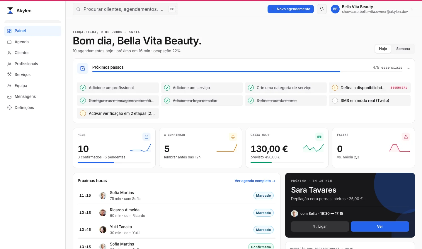Open Serviços menu item
Image resolution: width=422 pixels, height=249 pixels.
pos(33,75)
